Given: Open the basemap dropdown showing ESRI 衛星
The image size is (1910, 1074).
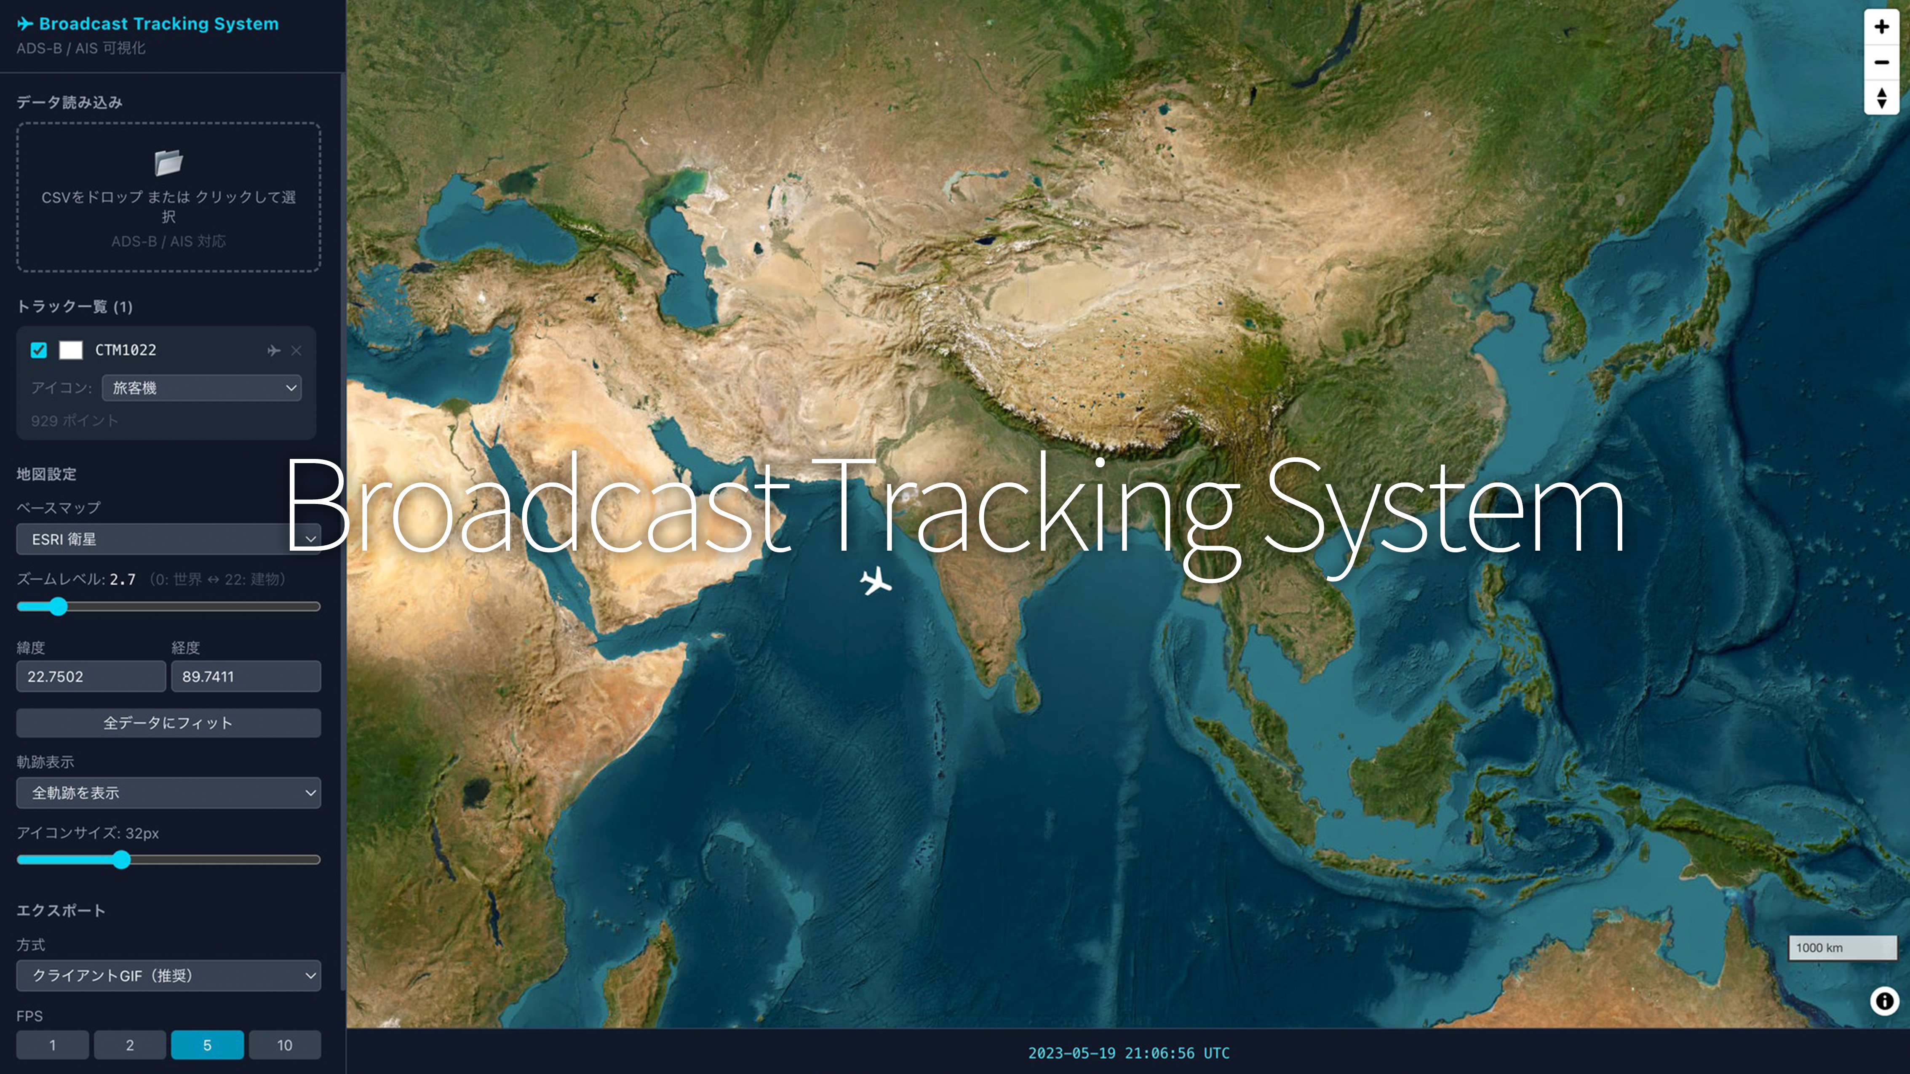Looking at the screenshot, I should pyautogui.click(x=168, y=540).
